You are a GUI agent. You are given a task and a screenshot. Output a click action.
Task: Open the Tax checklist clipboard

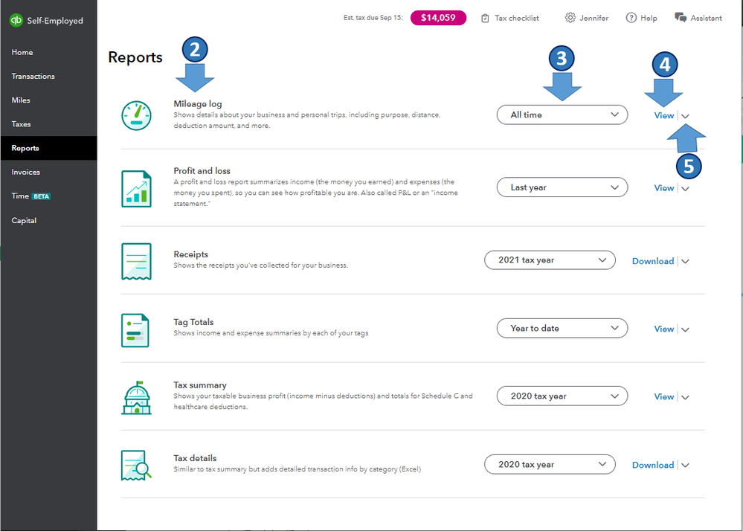485,18
